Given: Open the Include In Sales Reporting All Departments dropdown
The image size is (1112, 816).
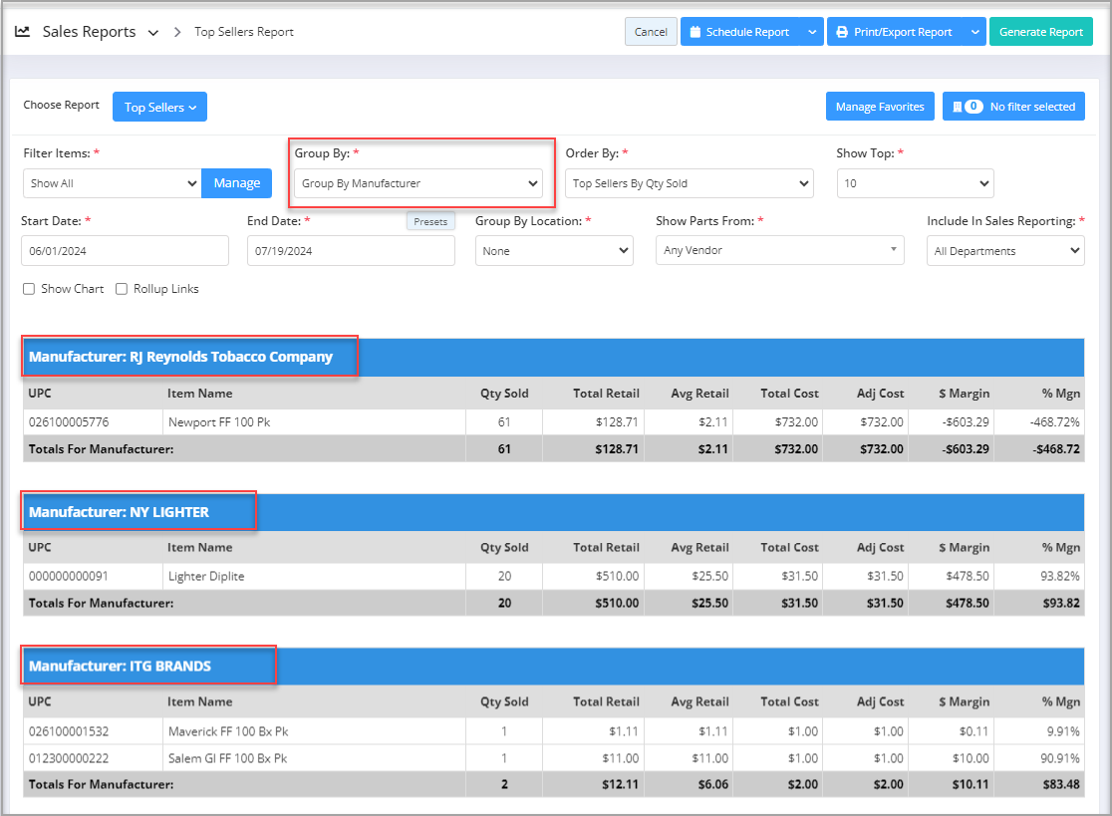Looking at the screenshot, I should pos(1005,251).
